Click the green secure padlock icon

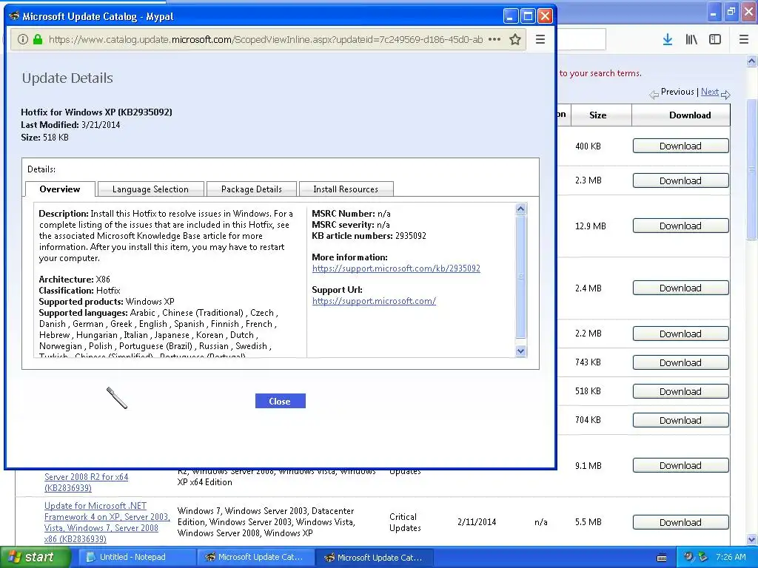[38, 40]
